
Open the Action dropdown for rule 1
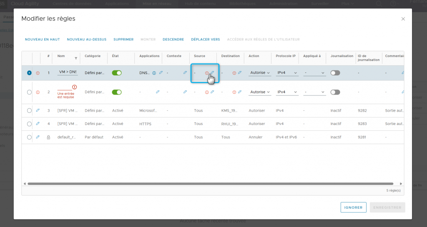point(260,73)
